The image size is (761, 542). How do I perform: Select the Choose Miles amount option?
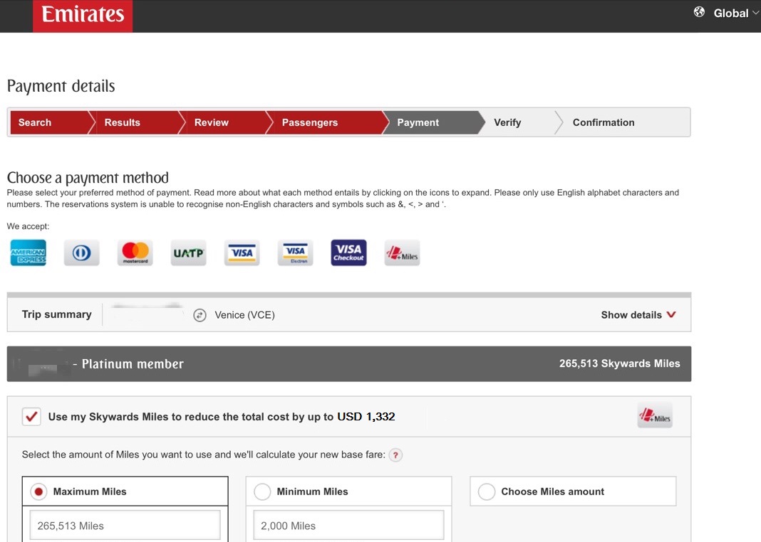pos(487,491)
